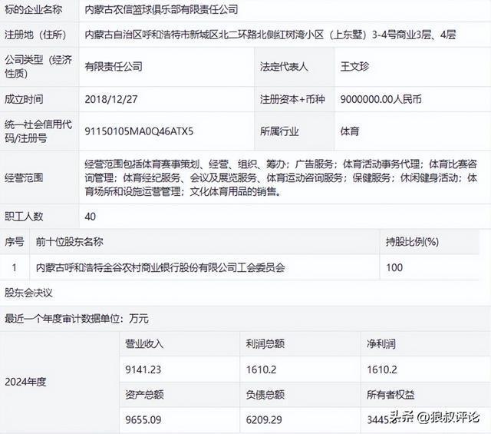This screenshot has width=491, height=434.
Task: Click the 持股比例(%) column header
Action: pos(412,243)
